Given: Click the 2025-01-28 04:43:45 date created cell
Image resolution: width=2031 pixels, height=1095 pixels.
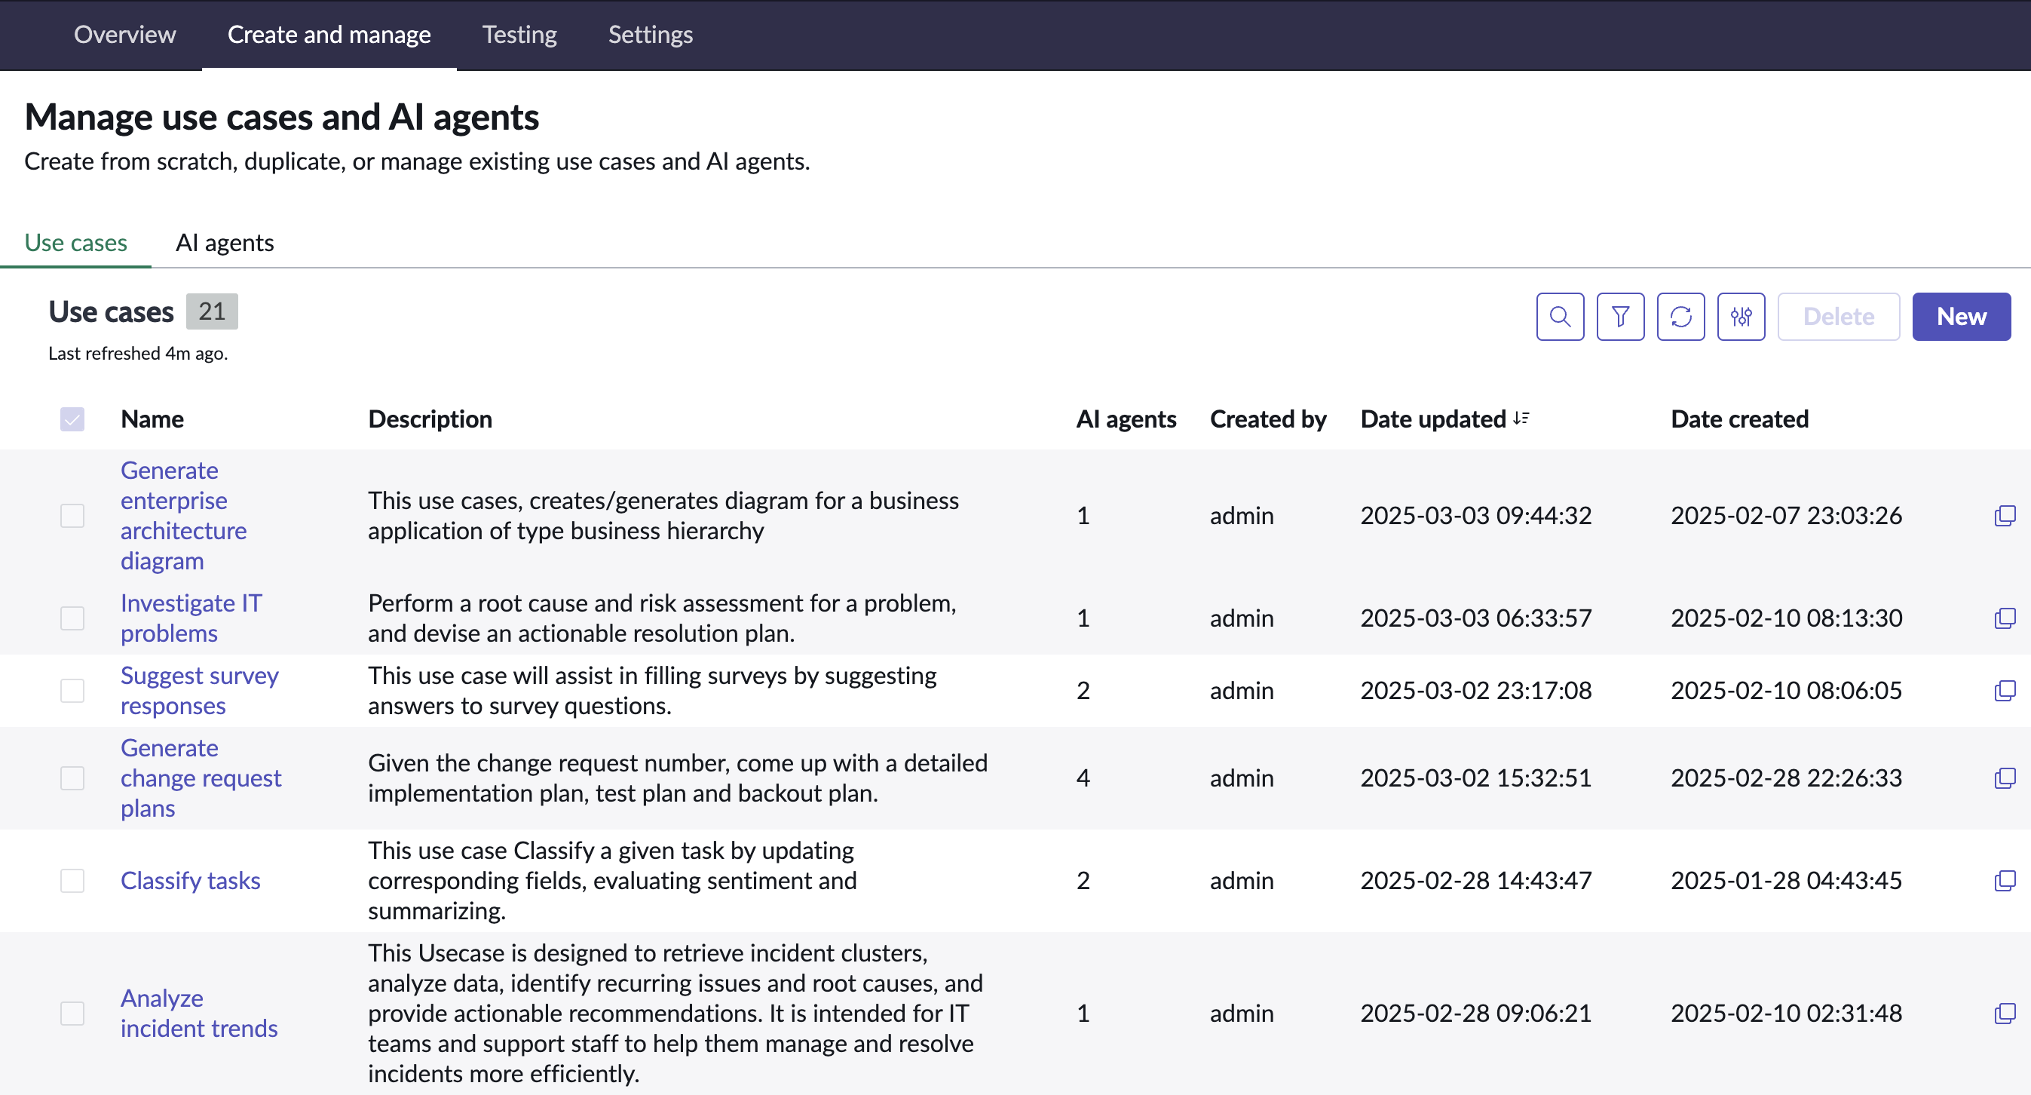Looking at the screenshot, I should click(1786, 880).
